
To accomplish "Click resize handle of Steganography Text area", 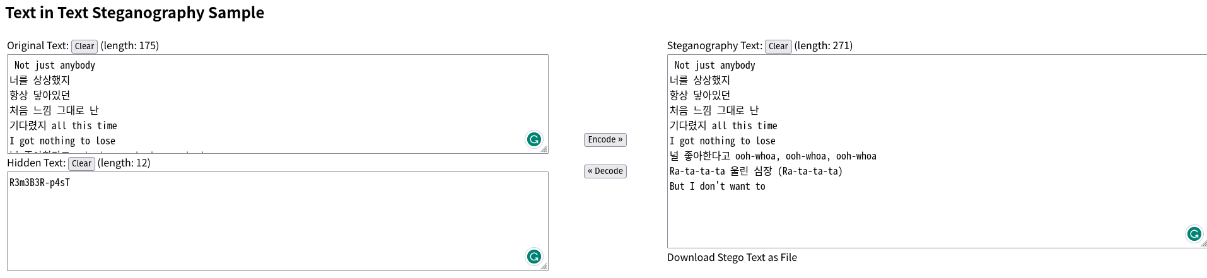I will 1203,244.
